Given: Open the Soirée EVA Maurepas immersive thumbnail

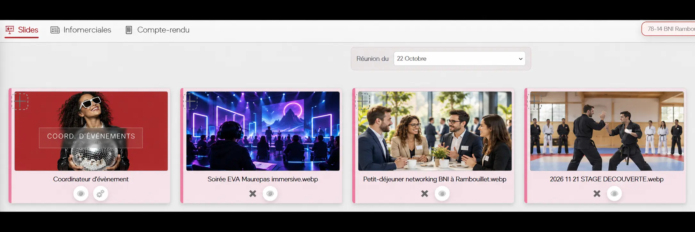Looking at the screenshot, I should (x=263, y=131).
